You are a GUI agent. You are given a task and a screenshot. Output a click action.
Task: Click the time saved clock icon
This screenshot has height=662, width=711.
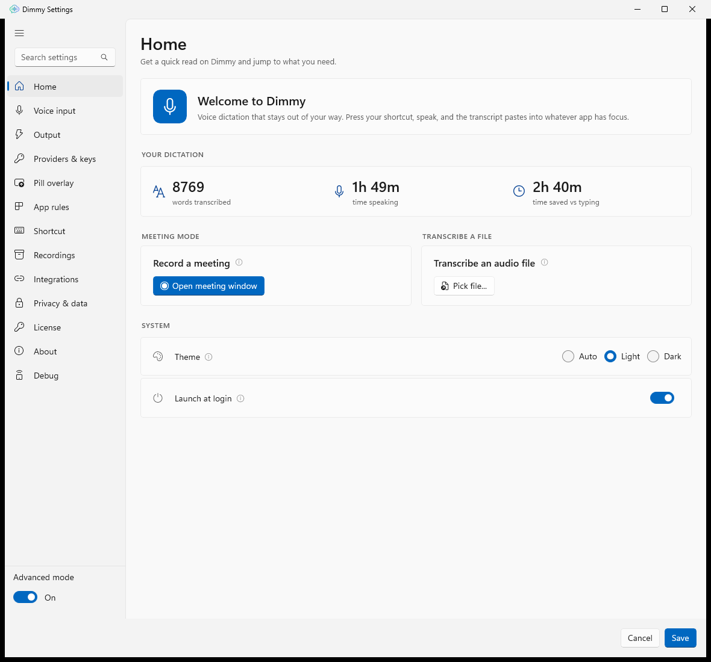[519, 191]
